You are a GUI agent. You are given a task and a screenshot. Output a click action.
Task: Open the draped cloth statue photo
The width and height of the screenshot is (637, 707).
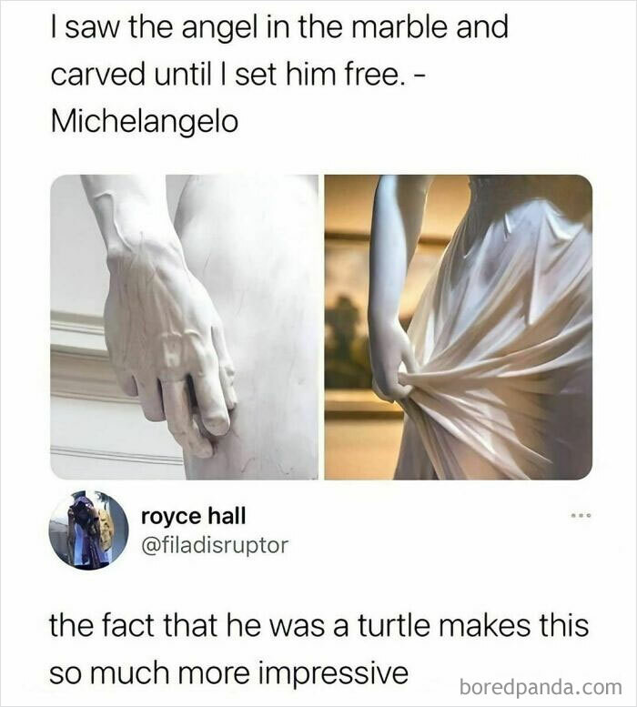click(x=458, y=327)
